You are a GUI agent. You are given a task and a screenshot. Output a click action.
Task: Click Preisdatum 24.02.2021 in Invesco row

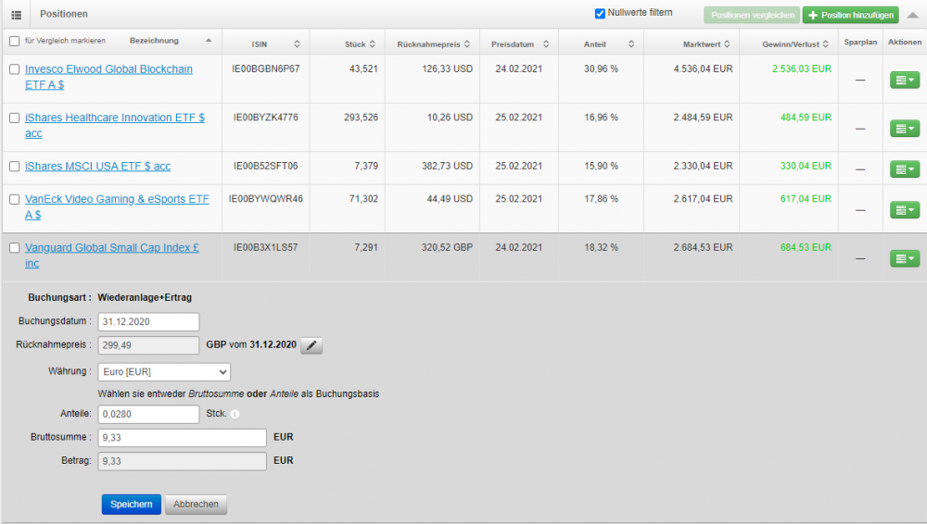tap(518, 69)
